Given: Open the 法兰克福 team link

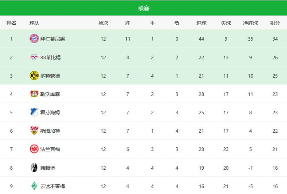Looking at the screenshot, I should point(50,149).
